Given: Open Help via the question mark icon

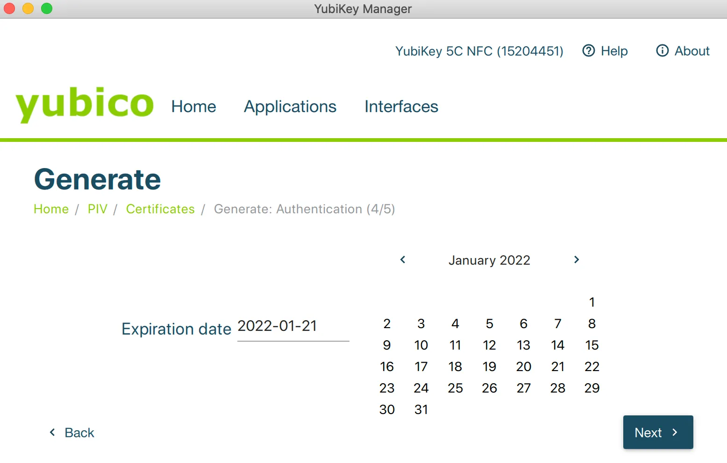Looking at the screenshot, I should point(589,51).
